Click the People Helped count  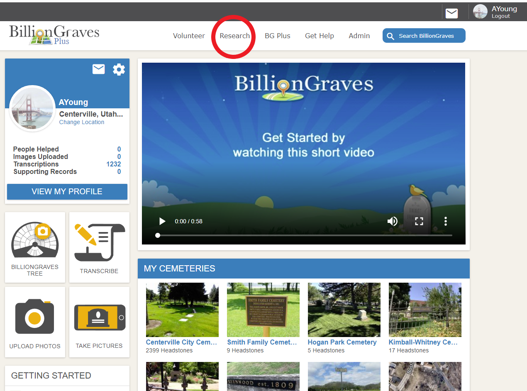(119, 149)
